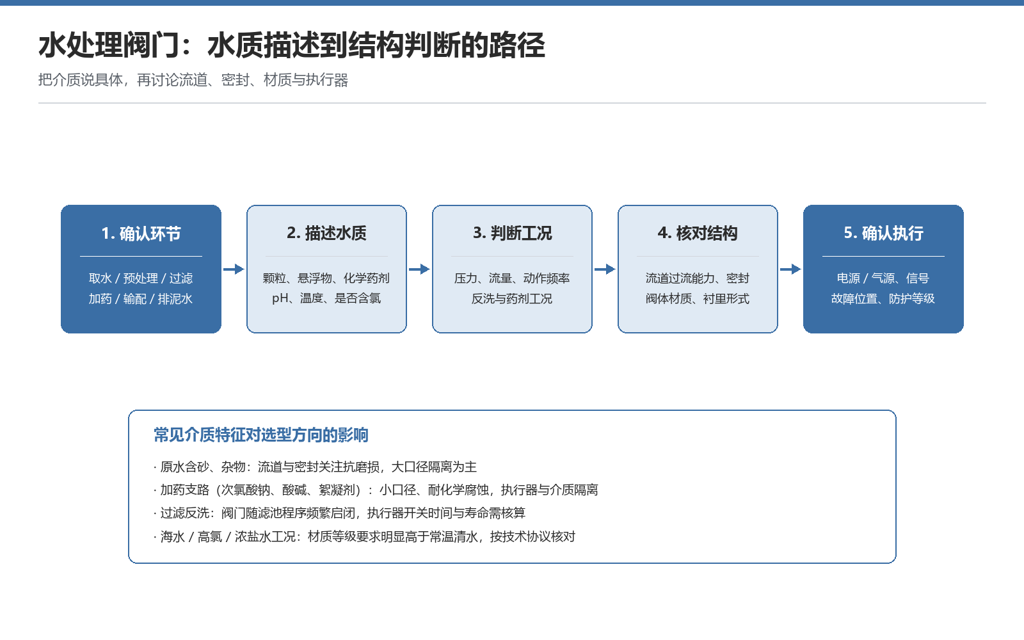Select the line 颗粒、悬浮物、化学药剂
This screenshot has width=1024, height=640.
(326, 278)
